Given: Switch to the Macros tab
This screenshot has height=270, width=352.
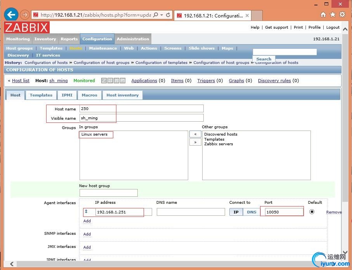Looking at the screenshot, I should [x=89, y=95].
